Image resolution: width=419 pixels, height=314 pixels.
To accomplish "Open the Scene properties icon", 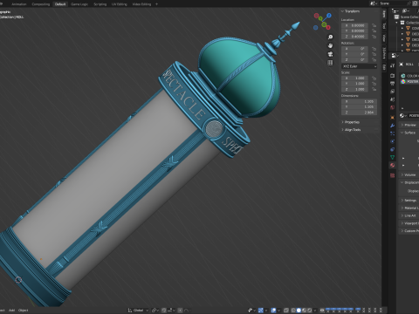I will tap(392, 99).
